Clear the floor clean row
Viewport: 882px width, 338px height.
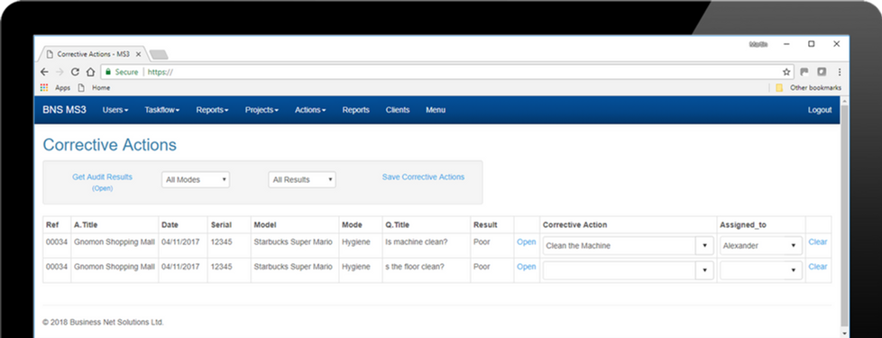(x=818, y=267)
